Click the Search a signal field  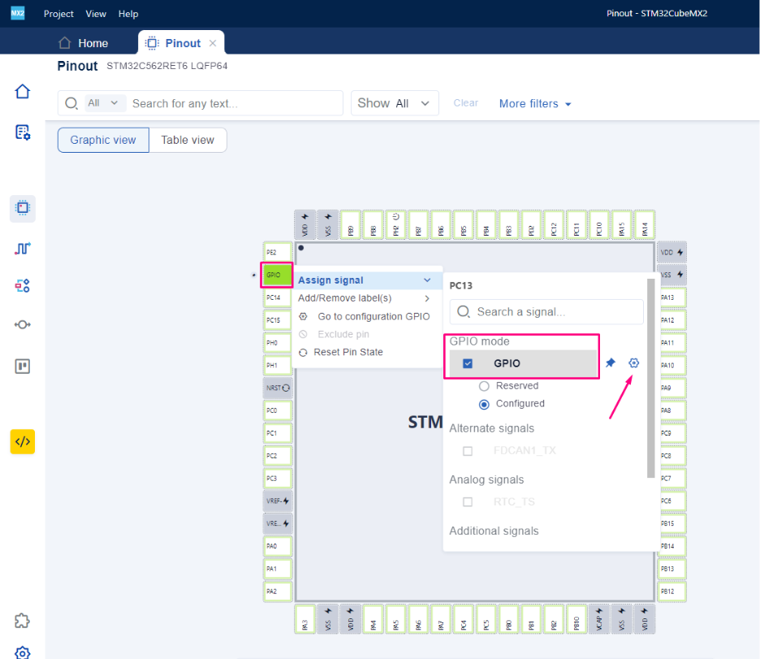pos(546,312)
